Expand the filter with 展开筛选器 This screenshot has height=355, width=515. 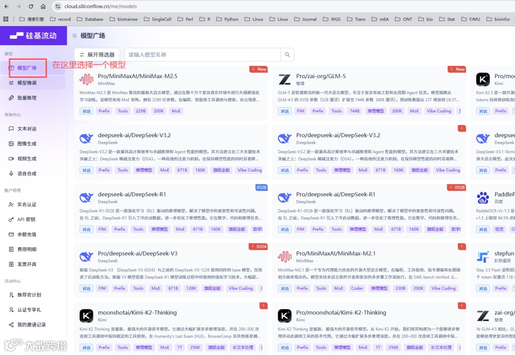coord(97,55)
